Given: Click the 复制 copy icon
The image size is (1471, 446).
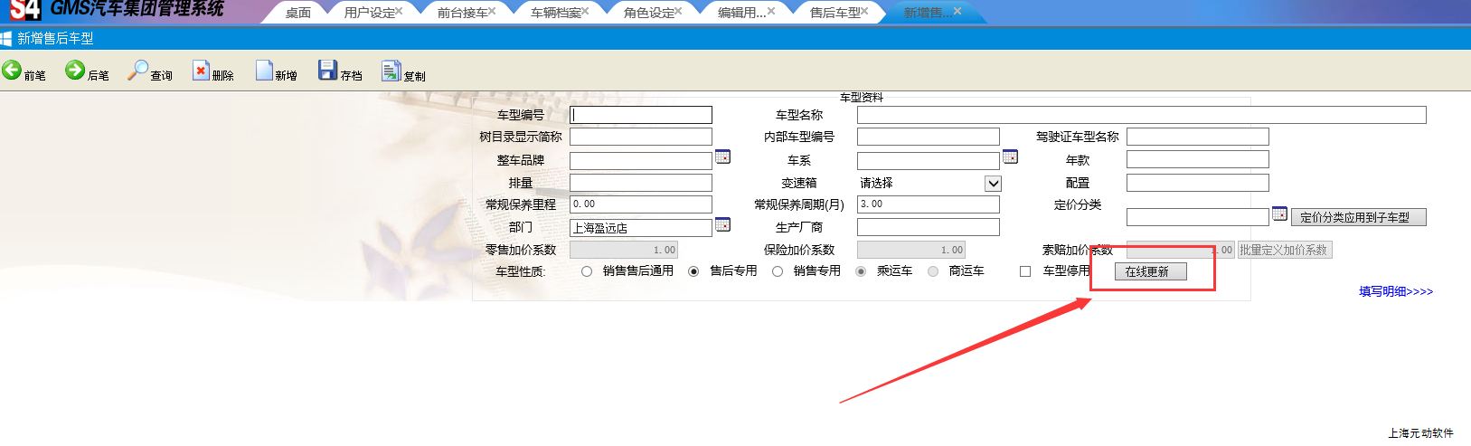Looking at the screenshot, I should point(391,71).
